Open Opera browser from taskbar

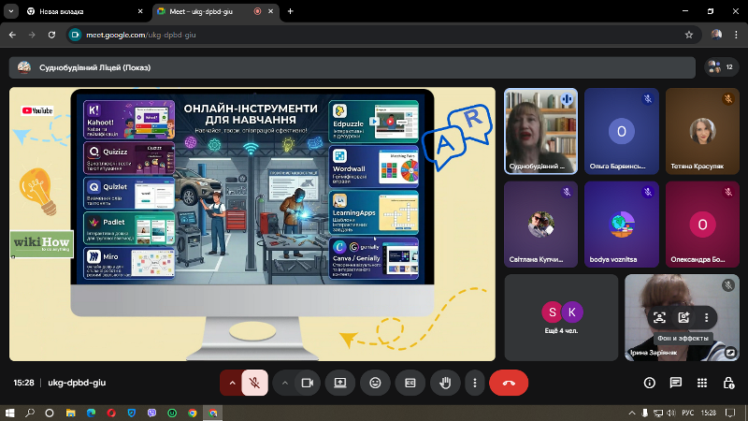(x=111, y=413)
